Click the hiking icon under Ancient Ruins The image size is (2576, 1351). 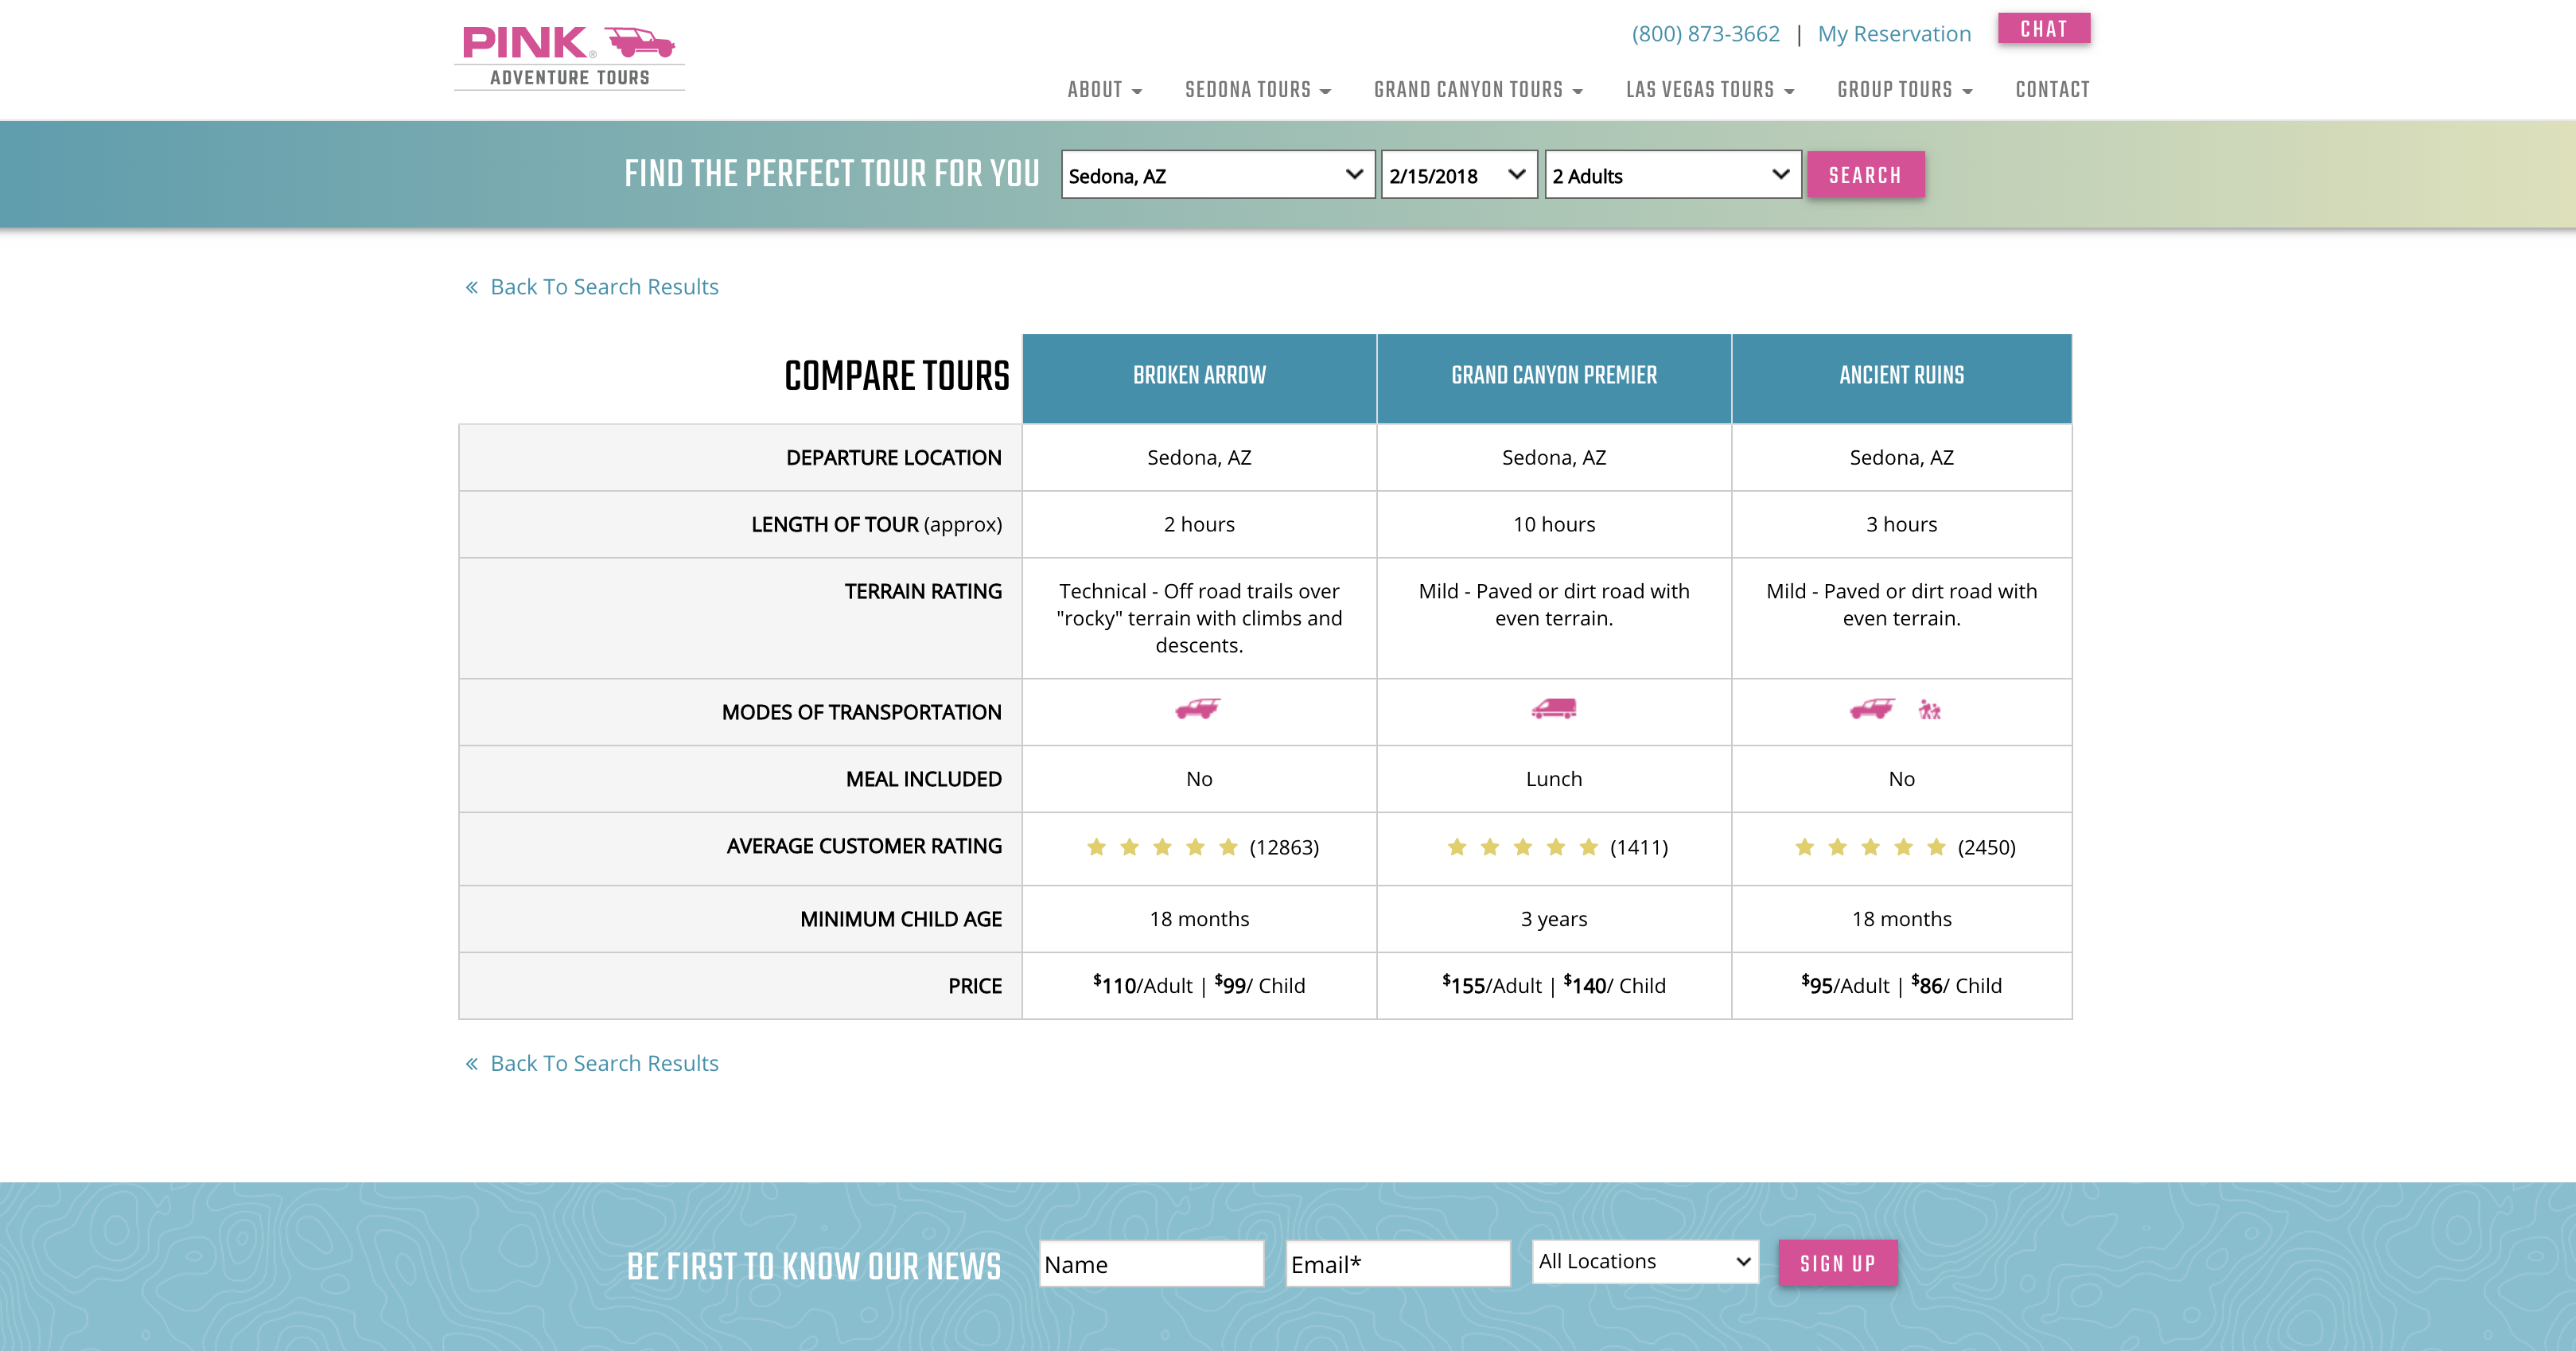1929,710
